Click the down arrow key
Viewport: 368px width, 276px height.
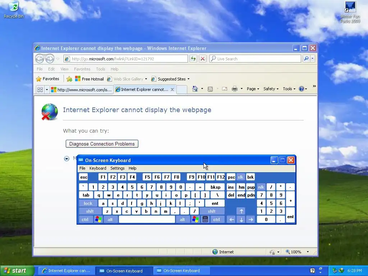(x=241, y=220)
